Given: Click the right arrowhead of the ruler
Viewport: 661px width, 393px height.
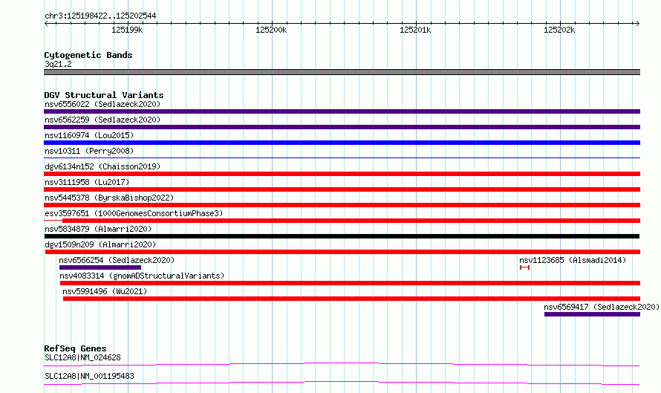Looking at the screenshot, I should click(637, 24).
